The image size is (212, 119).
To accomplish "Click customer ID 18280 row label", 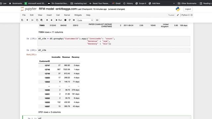I will [47, 90].
